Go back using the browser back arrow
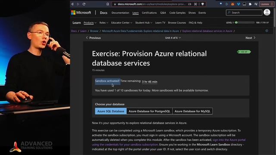This screenshot has height=155, width=276. click(x=72, y=4)
